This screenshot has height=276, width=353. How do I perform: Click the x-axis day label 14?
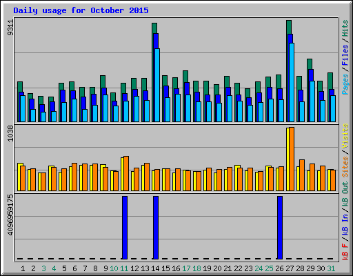[x=155, y=268]
